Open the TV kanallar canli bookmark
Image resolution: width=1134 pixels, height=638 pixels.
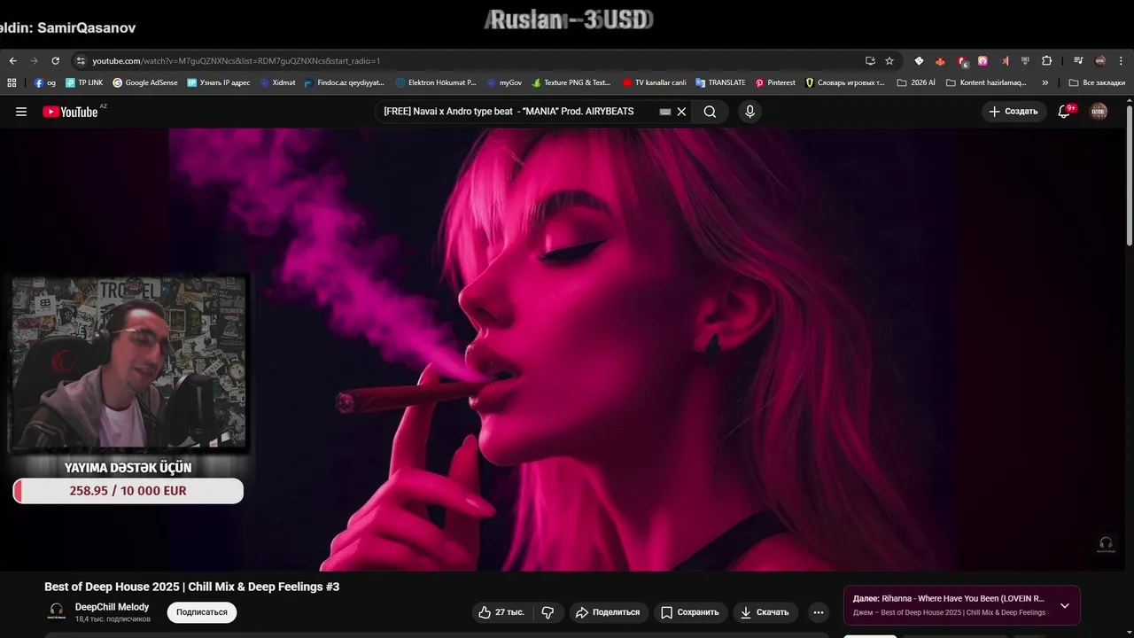655,82
